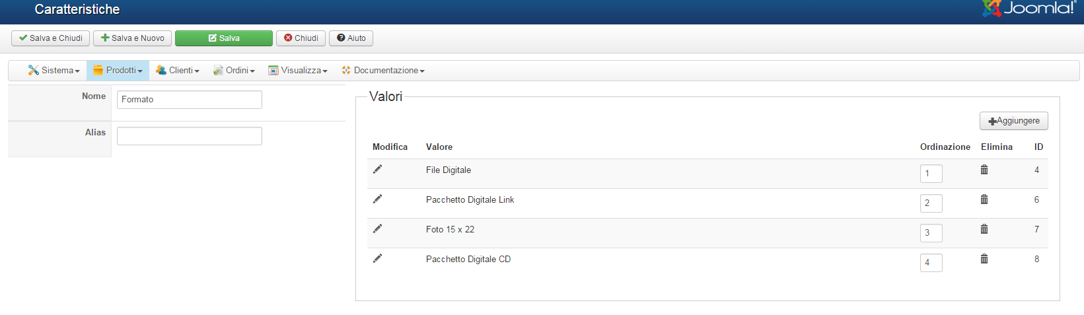Focus the Alias text field
This screenshot has width=1084, height=315.
point(190,136)
